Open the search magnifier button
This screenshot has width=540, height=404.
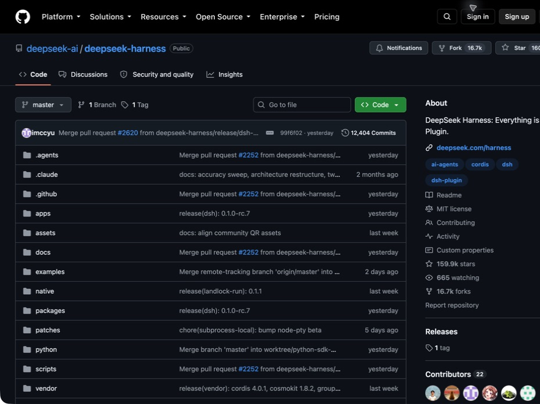coord(447,16)
